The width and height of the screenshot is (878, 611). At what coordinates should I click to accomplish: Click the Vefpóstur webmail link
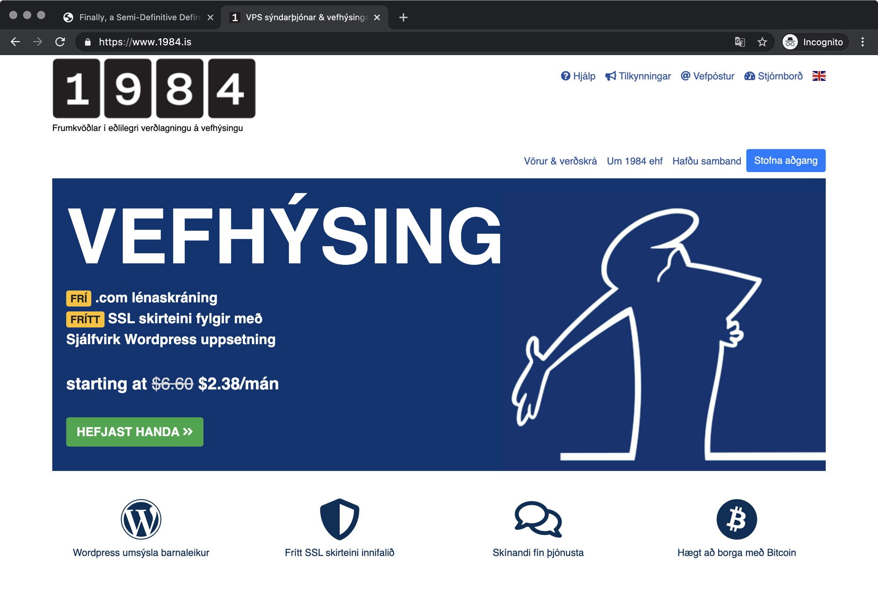pyautogui.click(x=707, y=76)
